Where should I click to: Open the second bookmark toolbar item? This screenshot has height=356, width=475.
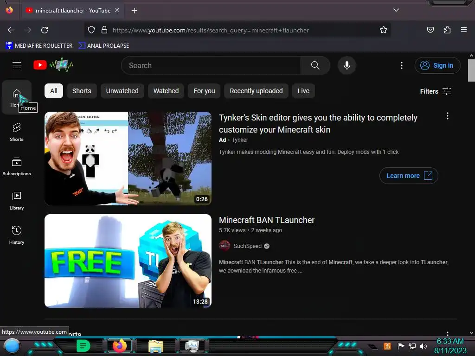[x=103, y=46]
